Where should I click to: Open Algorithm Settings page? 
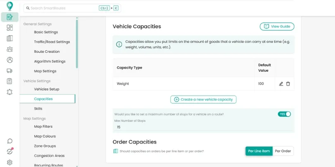(50, 61)
